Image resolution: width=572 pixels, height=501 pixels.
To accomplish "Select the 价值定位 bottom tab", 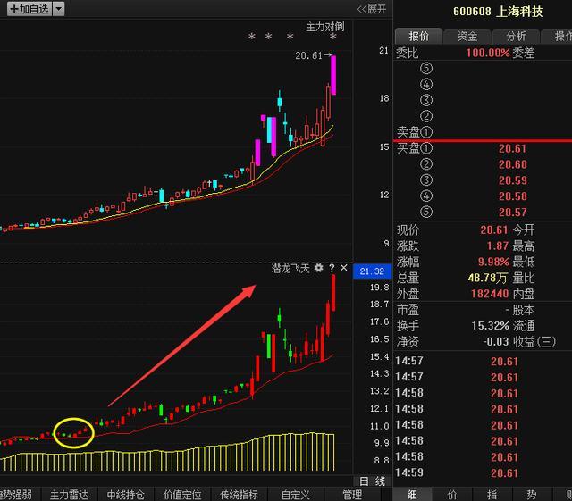I will pos(182,495).
